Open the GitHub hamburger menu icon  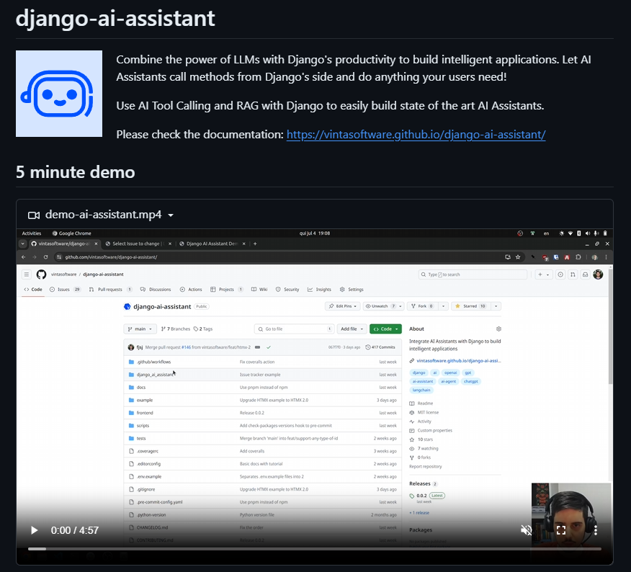coord(26,274)
